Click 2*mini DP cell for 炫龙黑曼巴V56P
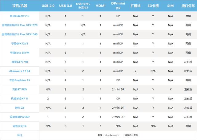This screenshot has width=197, height=140. coord(118,117)
